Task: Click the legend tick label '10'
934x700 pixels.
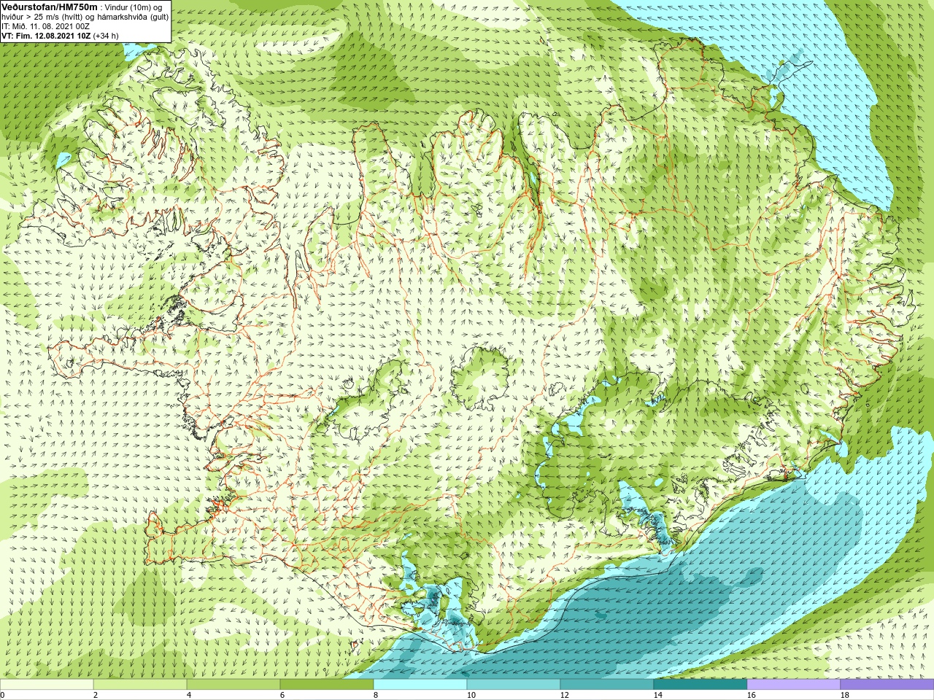Action: pos(471,695)
